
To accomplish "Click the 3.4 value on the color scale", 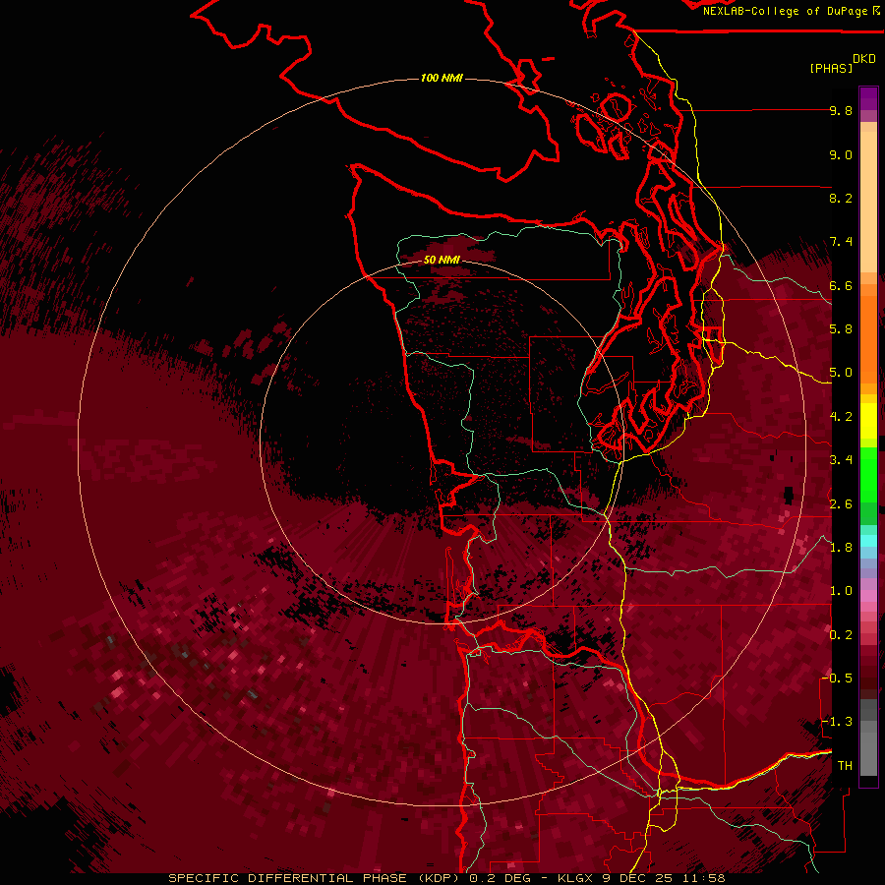I will pyautogui.click(x=841, y=460).
